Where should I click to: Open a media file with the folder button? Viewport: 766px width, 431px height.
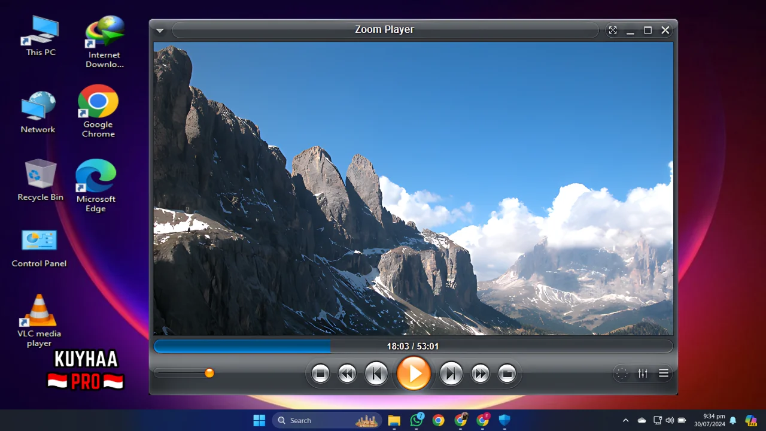(x=507, y=374)
